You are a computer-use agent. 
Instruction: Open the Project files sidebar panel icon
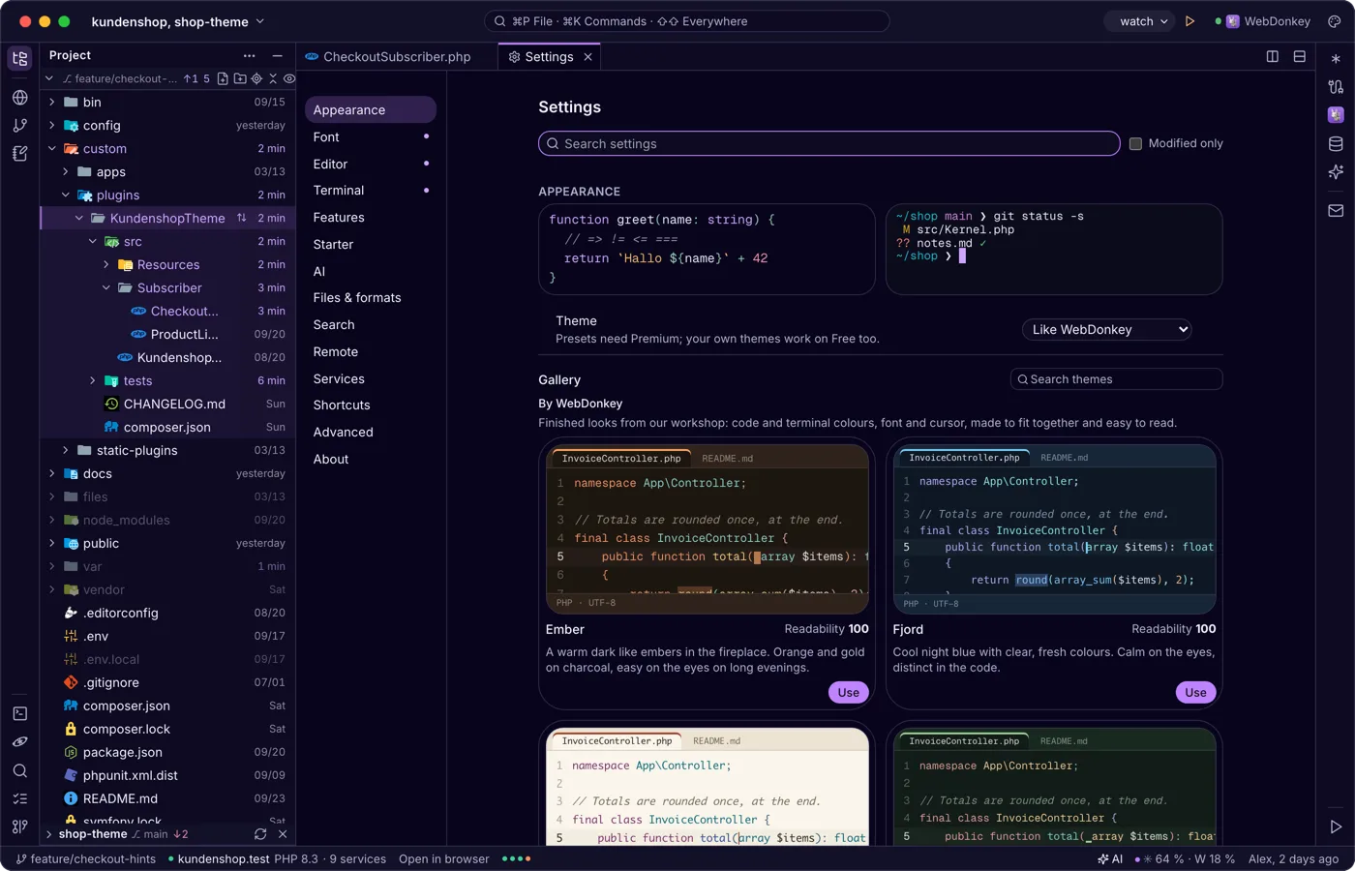click(20, 58)
